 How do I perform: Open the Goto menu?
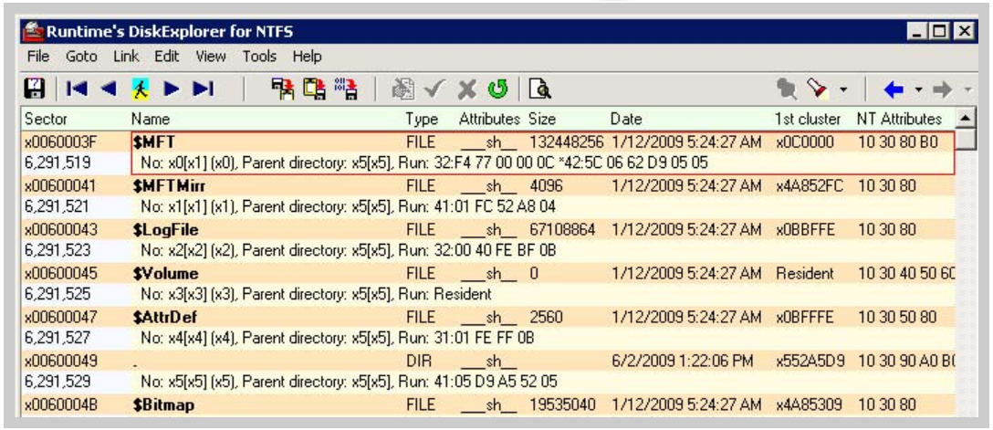pos(82,57)
